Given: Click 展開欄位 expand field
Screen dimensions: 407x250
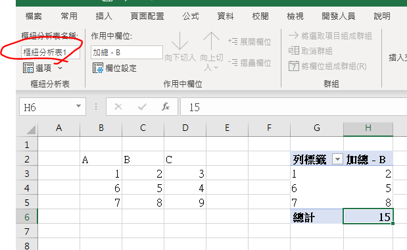Looking at the screenshot, I should click(250, 41).
